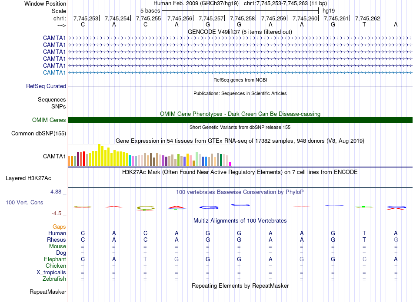Select the chr1: base position label
The image size is (413, 302).
(60, 18)
